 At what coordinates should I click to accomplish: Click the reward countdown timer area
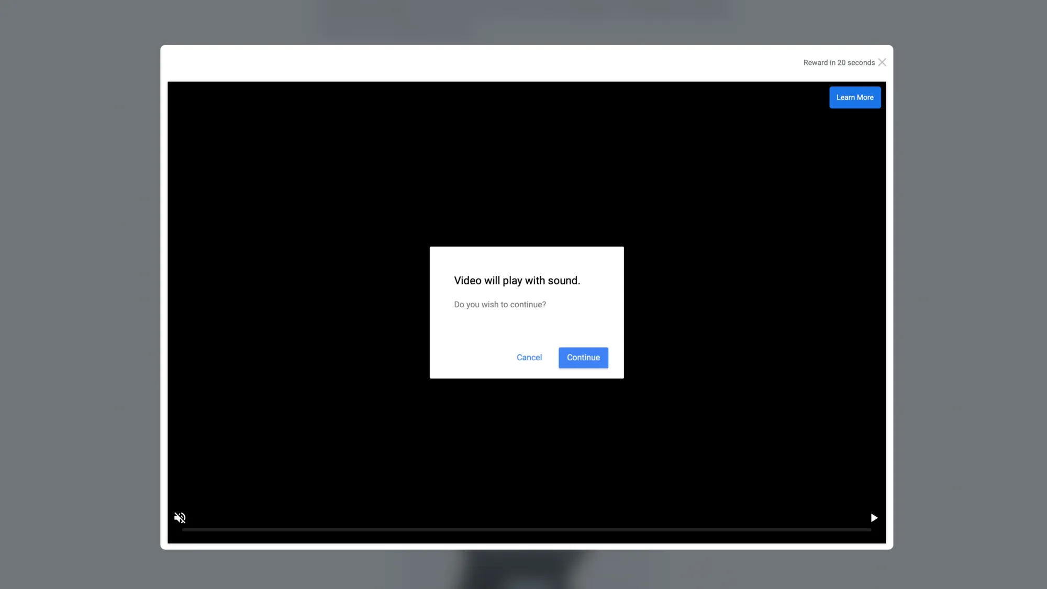click(x=839, y=63)
